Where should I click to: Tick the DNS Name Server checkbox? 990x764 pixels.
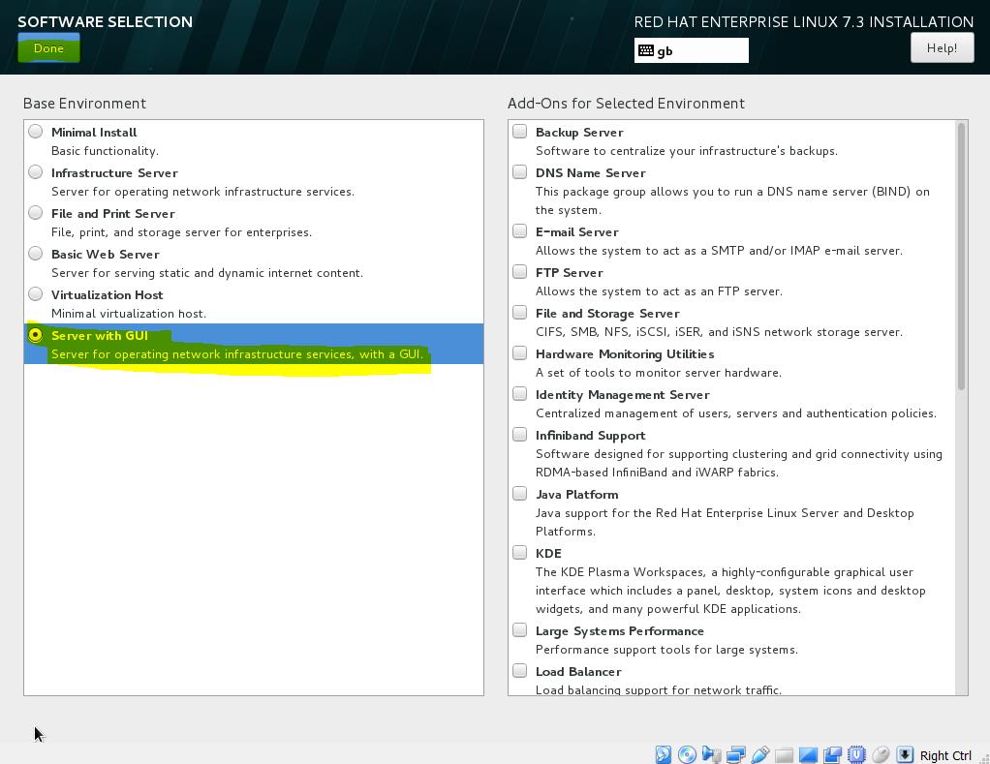click(x=519, y=171)
